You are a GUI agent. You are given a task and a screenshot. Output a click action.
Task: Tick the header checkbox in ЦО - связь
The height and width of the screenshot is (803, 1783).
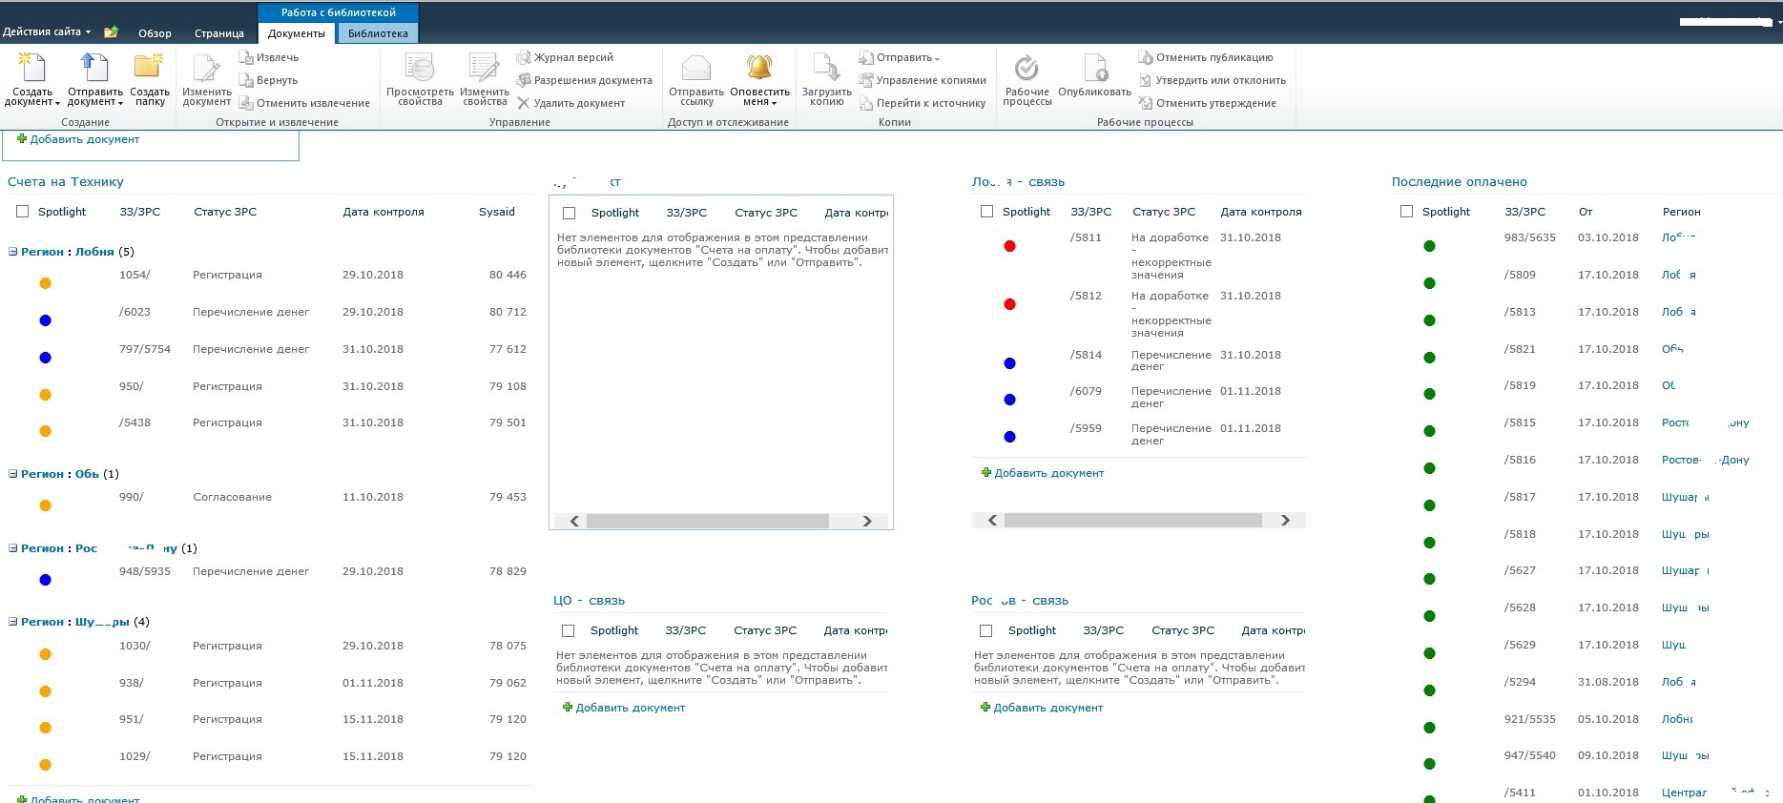click(x=569, y=630)
